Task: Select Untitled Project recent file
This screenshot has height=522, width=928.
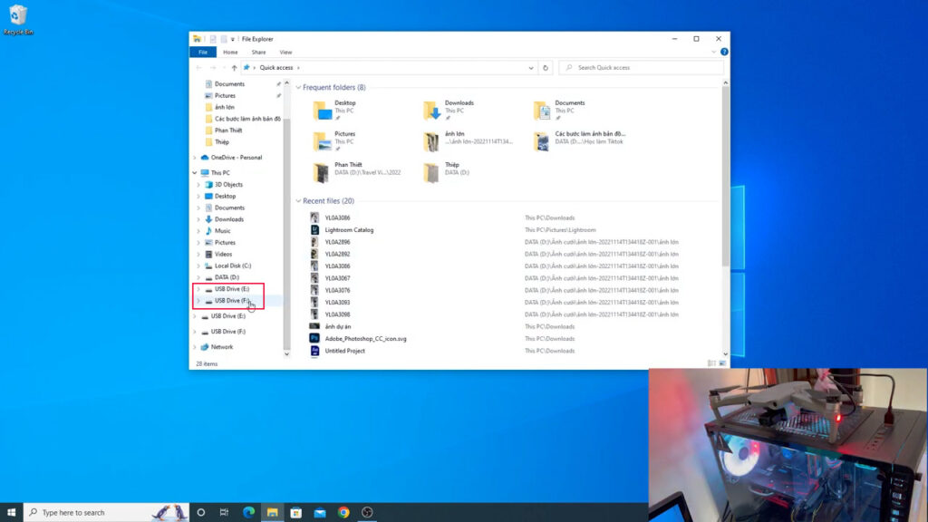Action: [x=344, y=351]
